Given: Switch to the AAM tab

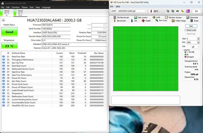Looking at the screenshot, I should [x=156, y=17].
